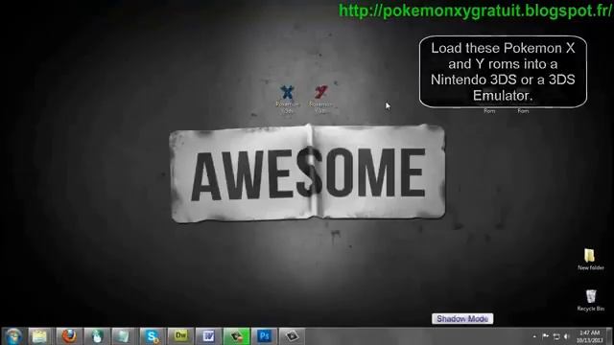This screenshot has height=345, width=614.
Task: Switch to Microsoft Word on the taskbar
Action: pyautogui.click(x=208, y=336)
